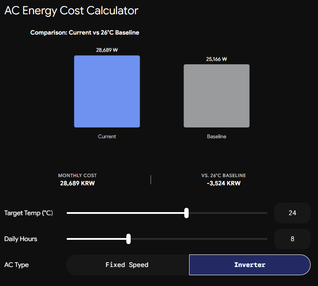Image resolution: width=318 pixels, height=286 pixels.
Task: Click the Target Temp value field showing 24
Action: [292, 213]
